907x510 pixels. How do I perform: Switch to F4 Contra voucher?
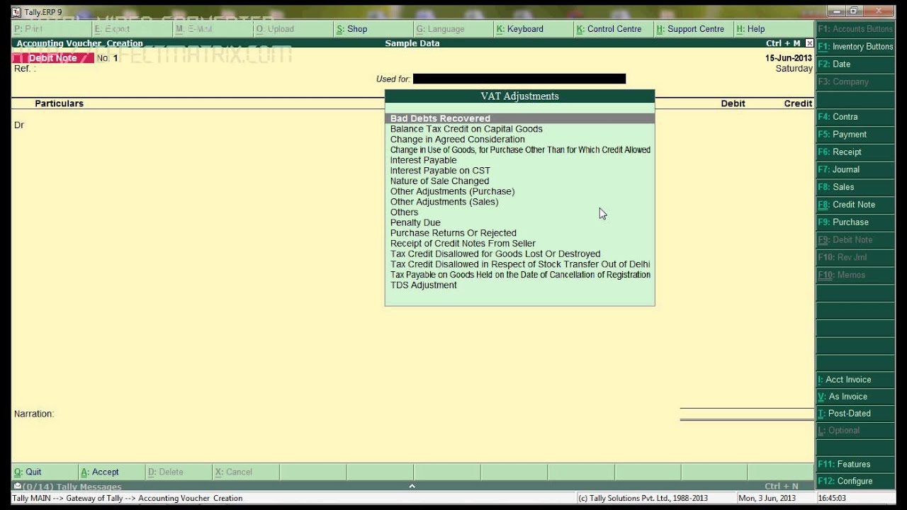click(x=855, y=117)
